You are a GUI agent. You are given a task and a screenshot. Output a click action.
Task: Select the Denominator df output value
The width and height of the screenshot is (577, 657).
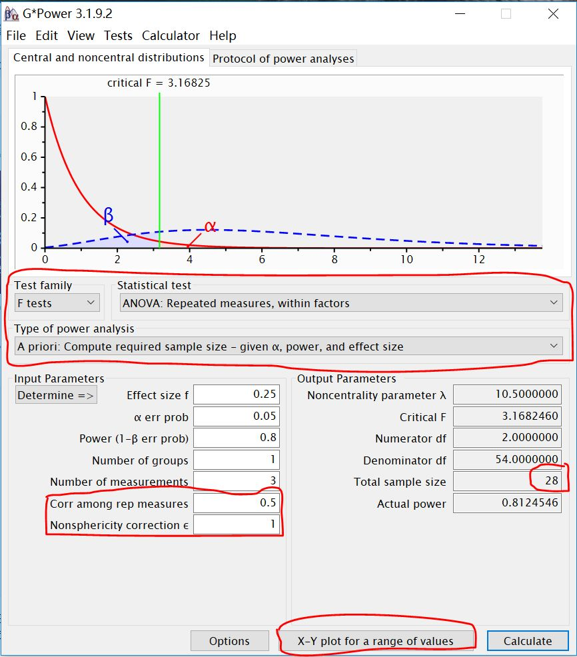(x=507, y=460)
